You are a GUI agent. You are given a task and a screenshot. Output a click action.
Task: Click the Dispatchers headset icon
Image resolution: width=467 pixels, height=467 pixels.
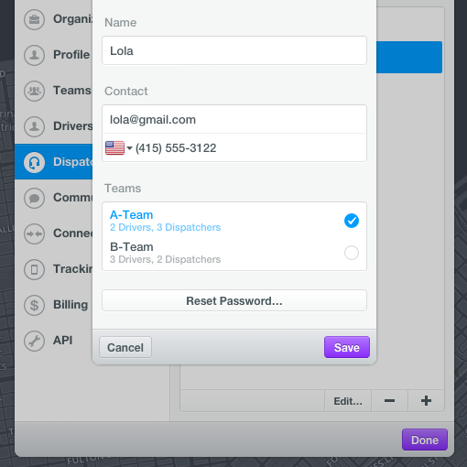34,162
